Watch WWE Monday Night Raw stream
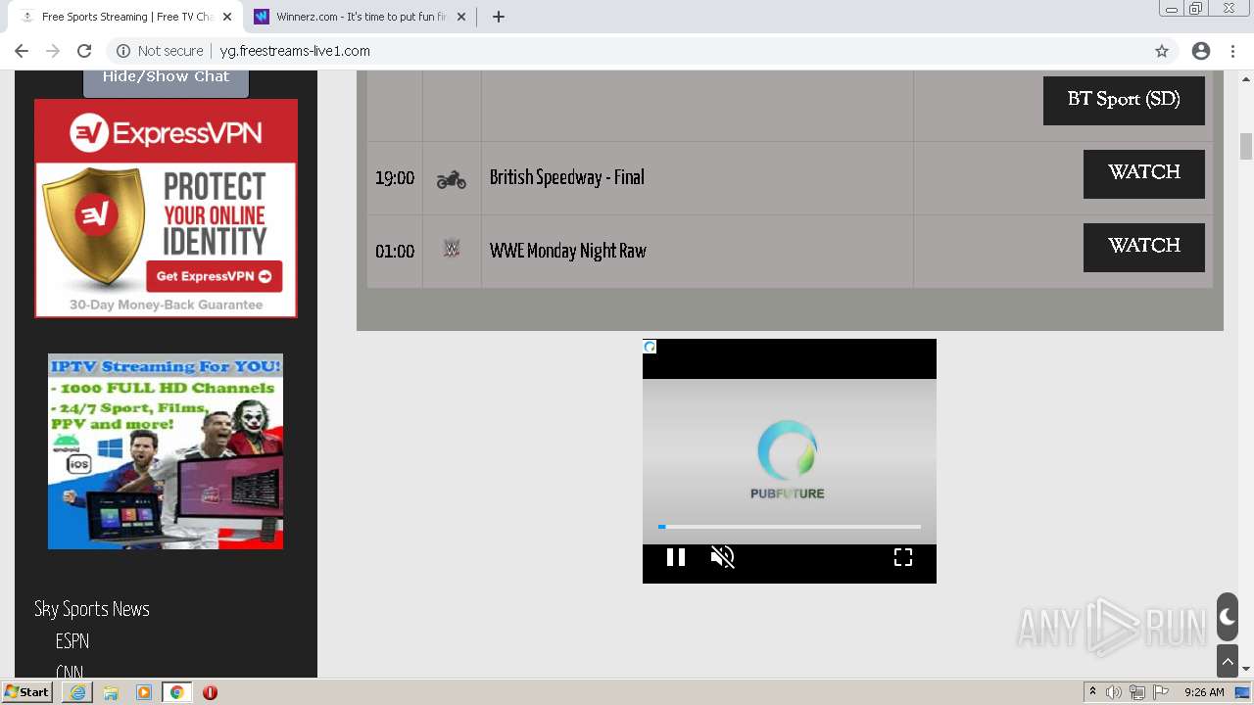Image resolution: width=1254 pixels, height=705 pixels. (1143, 248)
